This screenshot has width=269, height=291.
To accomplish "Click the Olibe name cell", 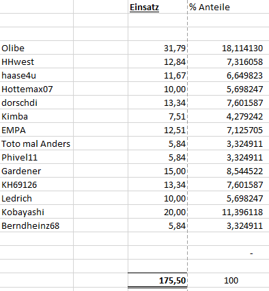I will click(x=37, y=48).
